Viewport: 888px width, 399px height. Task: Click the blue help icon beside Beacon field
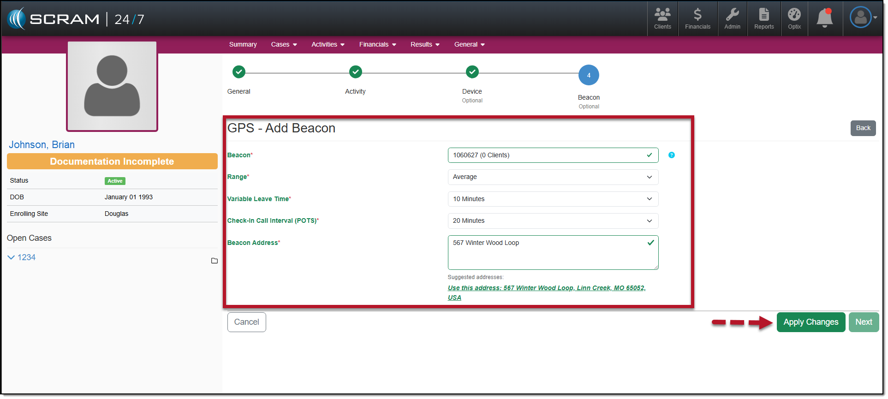tap(673, 155)
